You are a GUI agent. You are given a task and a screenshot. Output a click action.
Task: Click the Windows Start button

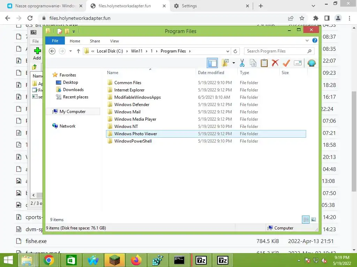coord(8,260)
